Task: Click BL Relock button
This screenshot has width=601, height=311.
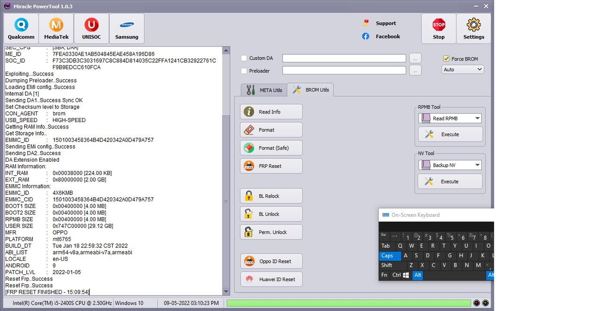Action: [271, 196]
